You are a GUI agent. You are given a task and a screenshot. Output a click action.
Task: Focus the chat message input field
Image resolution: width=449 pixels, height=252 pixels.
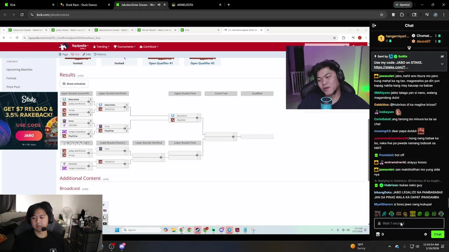(409, 223)
